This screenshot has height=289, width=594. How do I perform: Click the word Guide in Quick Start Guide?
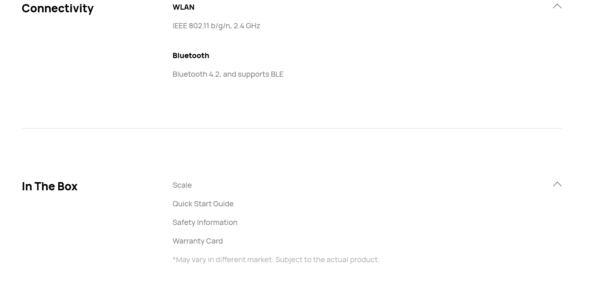[223, 204]
